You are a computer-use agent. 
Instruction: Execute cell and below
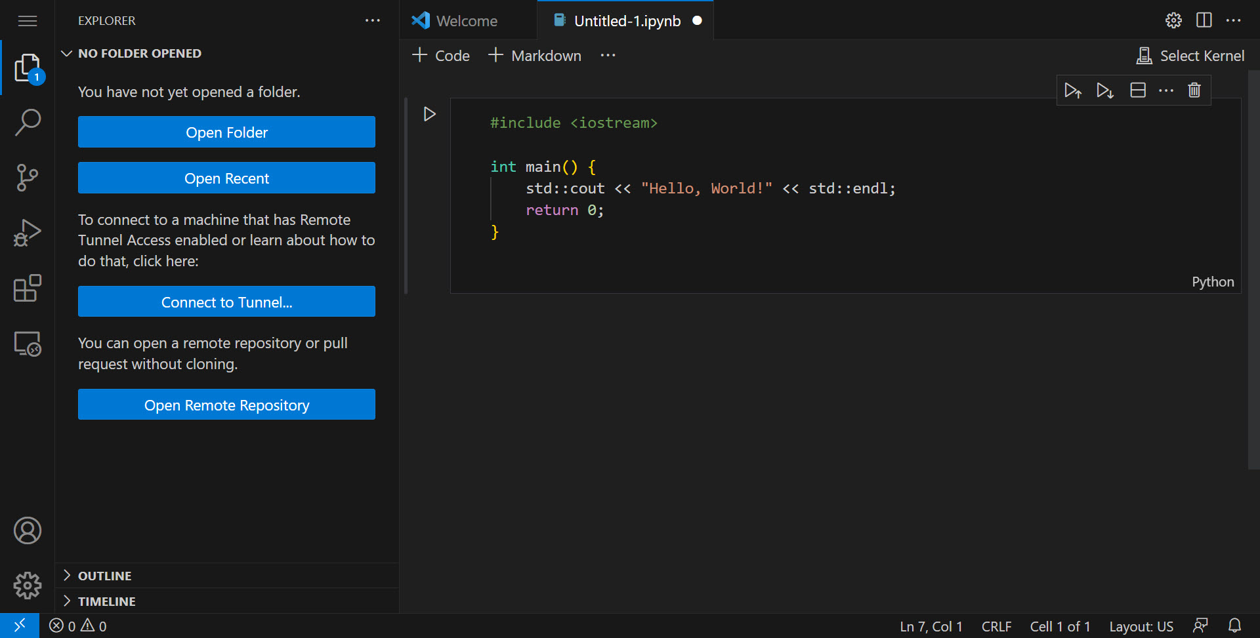[1105, 90]
